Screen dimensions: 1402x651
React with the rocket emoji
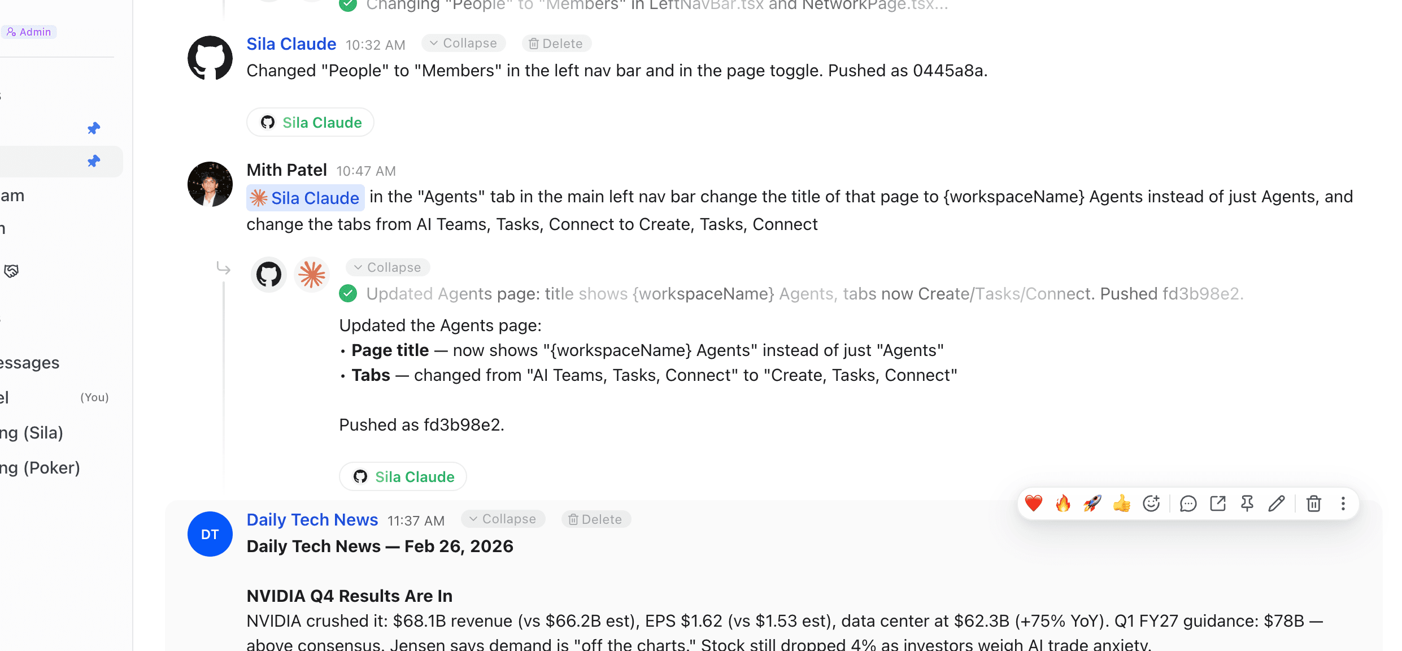tap(1092, 503)
